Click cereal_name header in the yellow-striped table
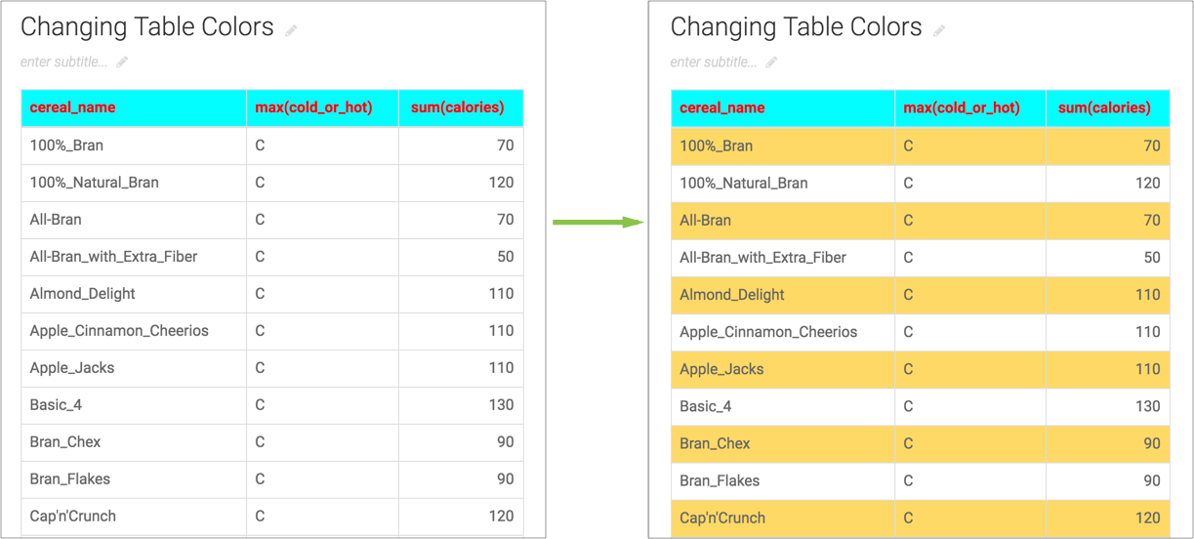Image resolution: width=1194 pixels, height=539 pixels. coord(721,108)
